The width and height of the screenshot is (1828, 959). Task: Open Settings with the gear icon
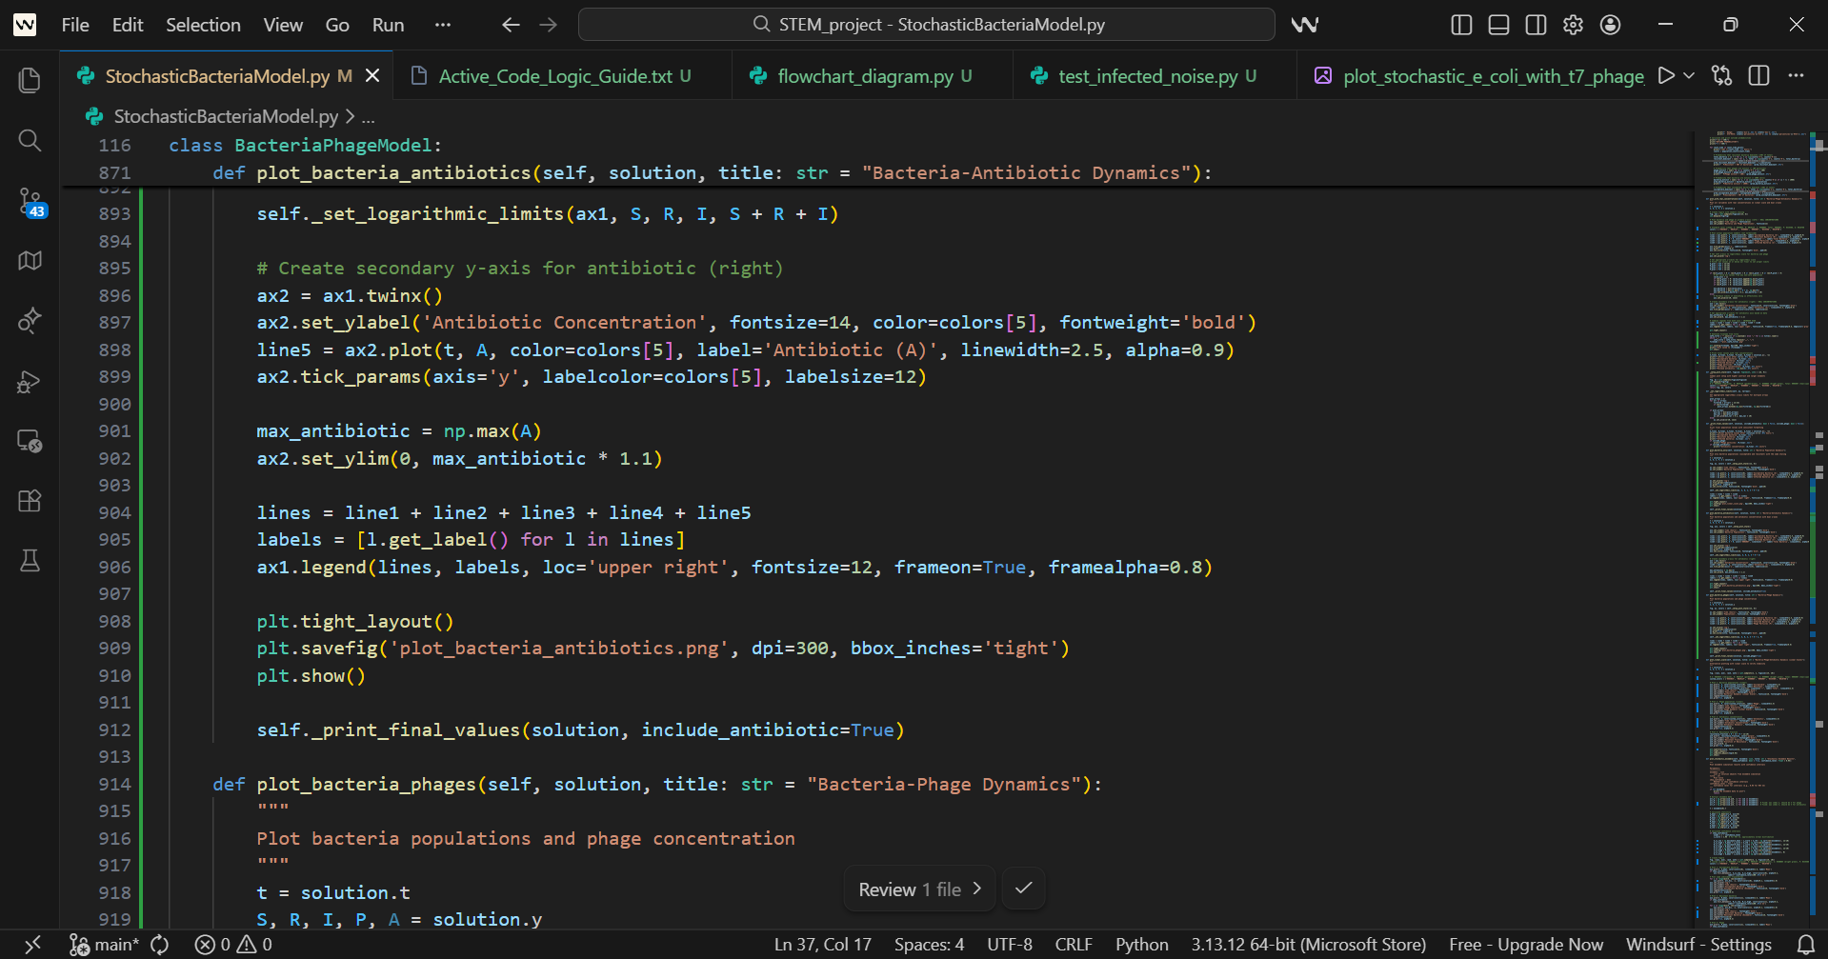coord(1573,25)
